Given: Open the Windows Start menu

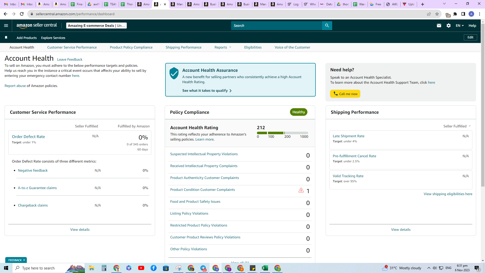Looking at the screenshot, I should point(6,268).
